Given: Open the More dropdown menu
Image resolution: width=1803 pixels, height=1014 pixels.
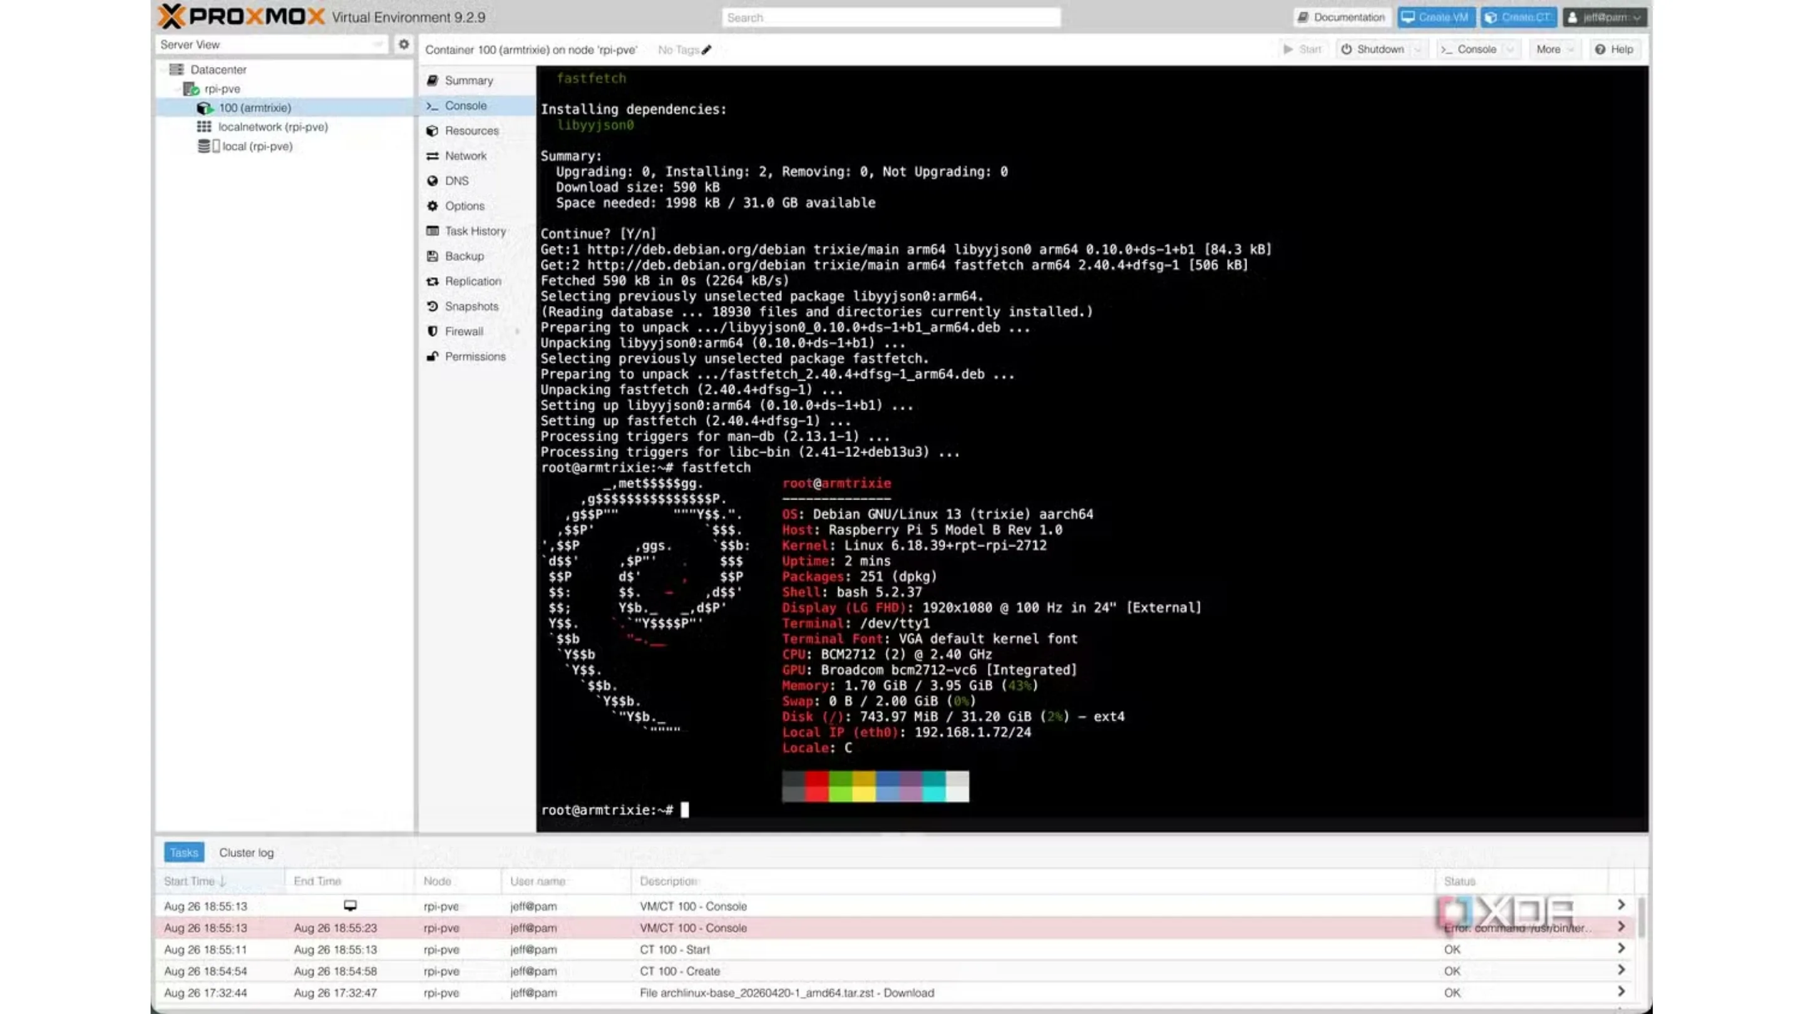Looking at the screenshot, I should coord(1554,49).
